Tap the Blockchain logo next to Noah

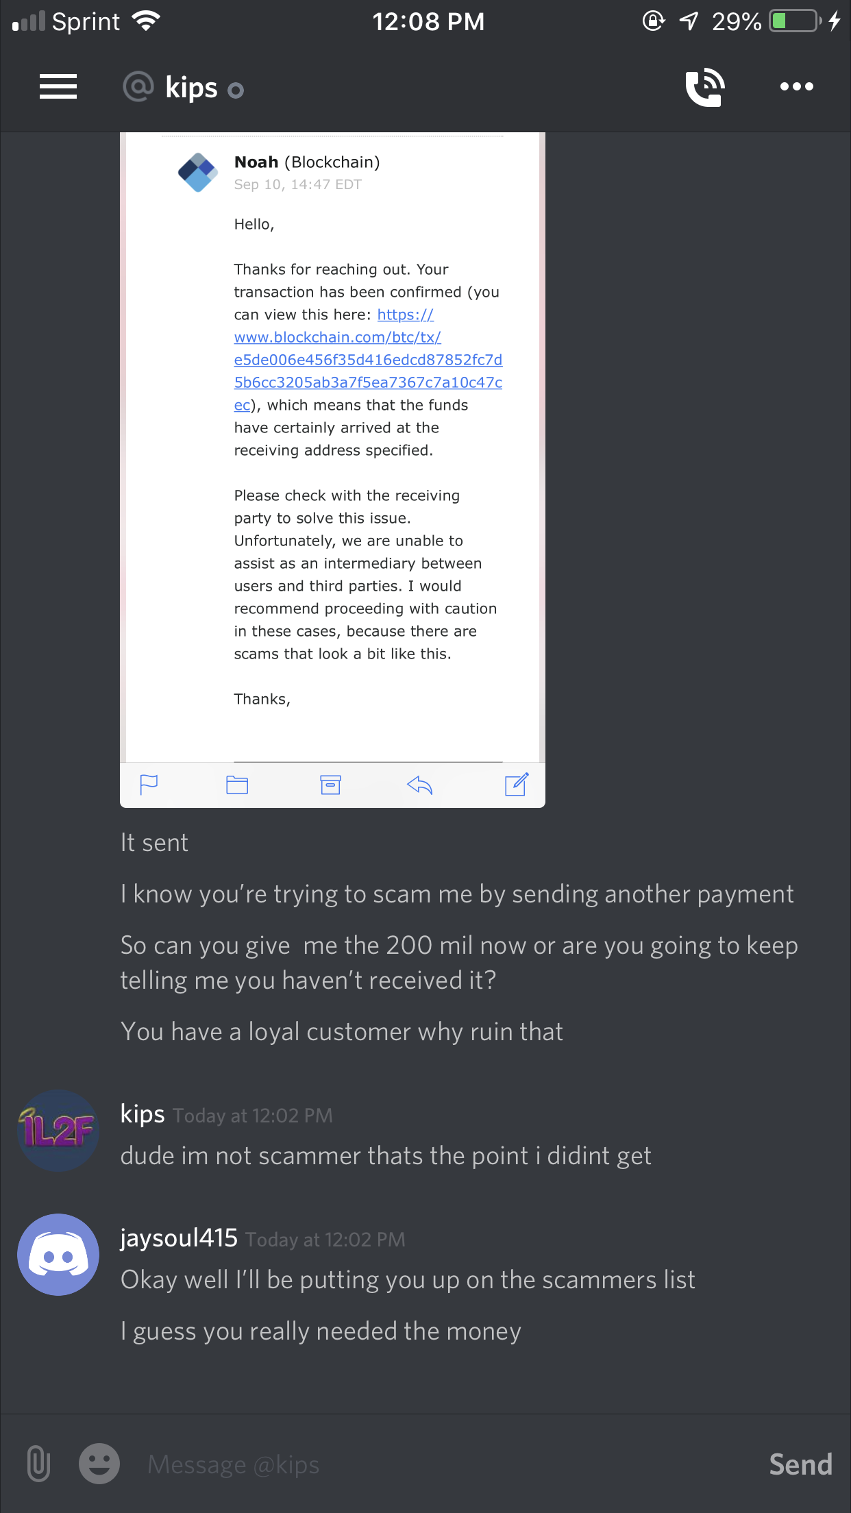(198, 172)
